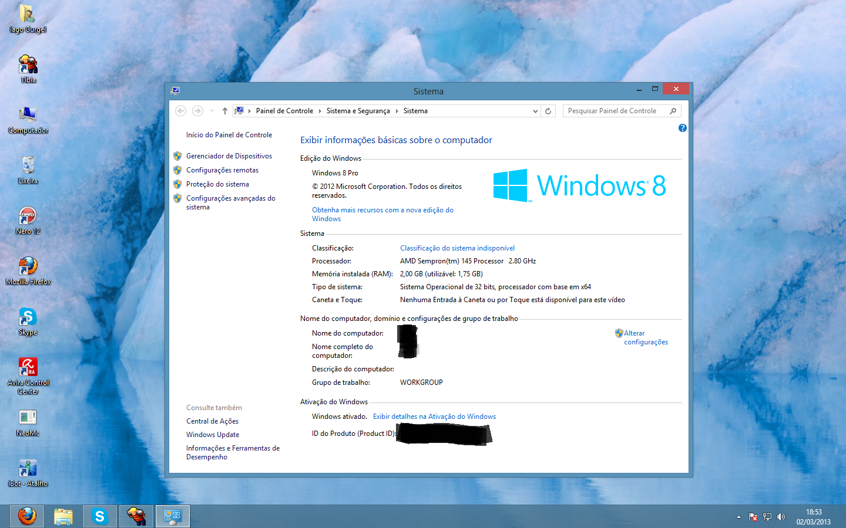846x528 pixels.
Task: Click the search magnifier icon
Action: 673,111
